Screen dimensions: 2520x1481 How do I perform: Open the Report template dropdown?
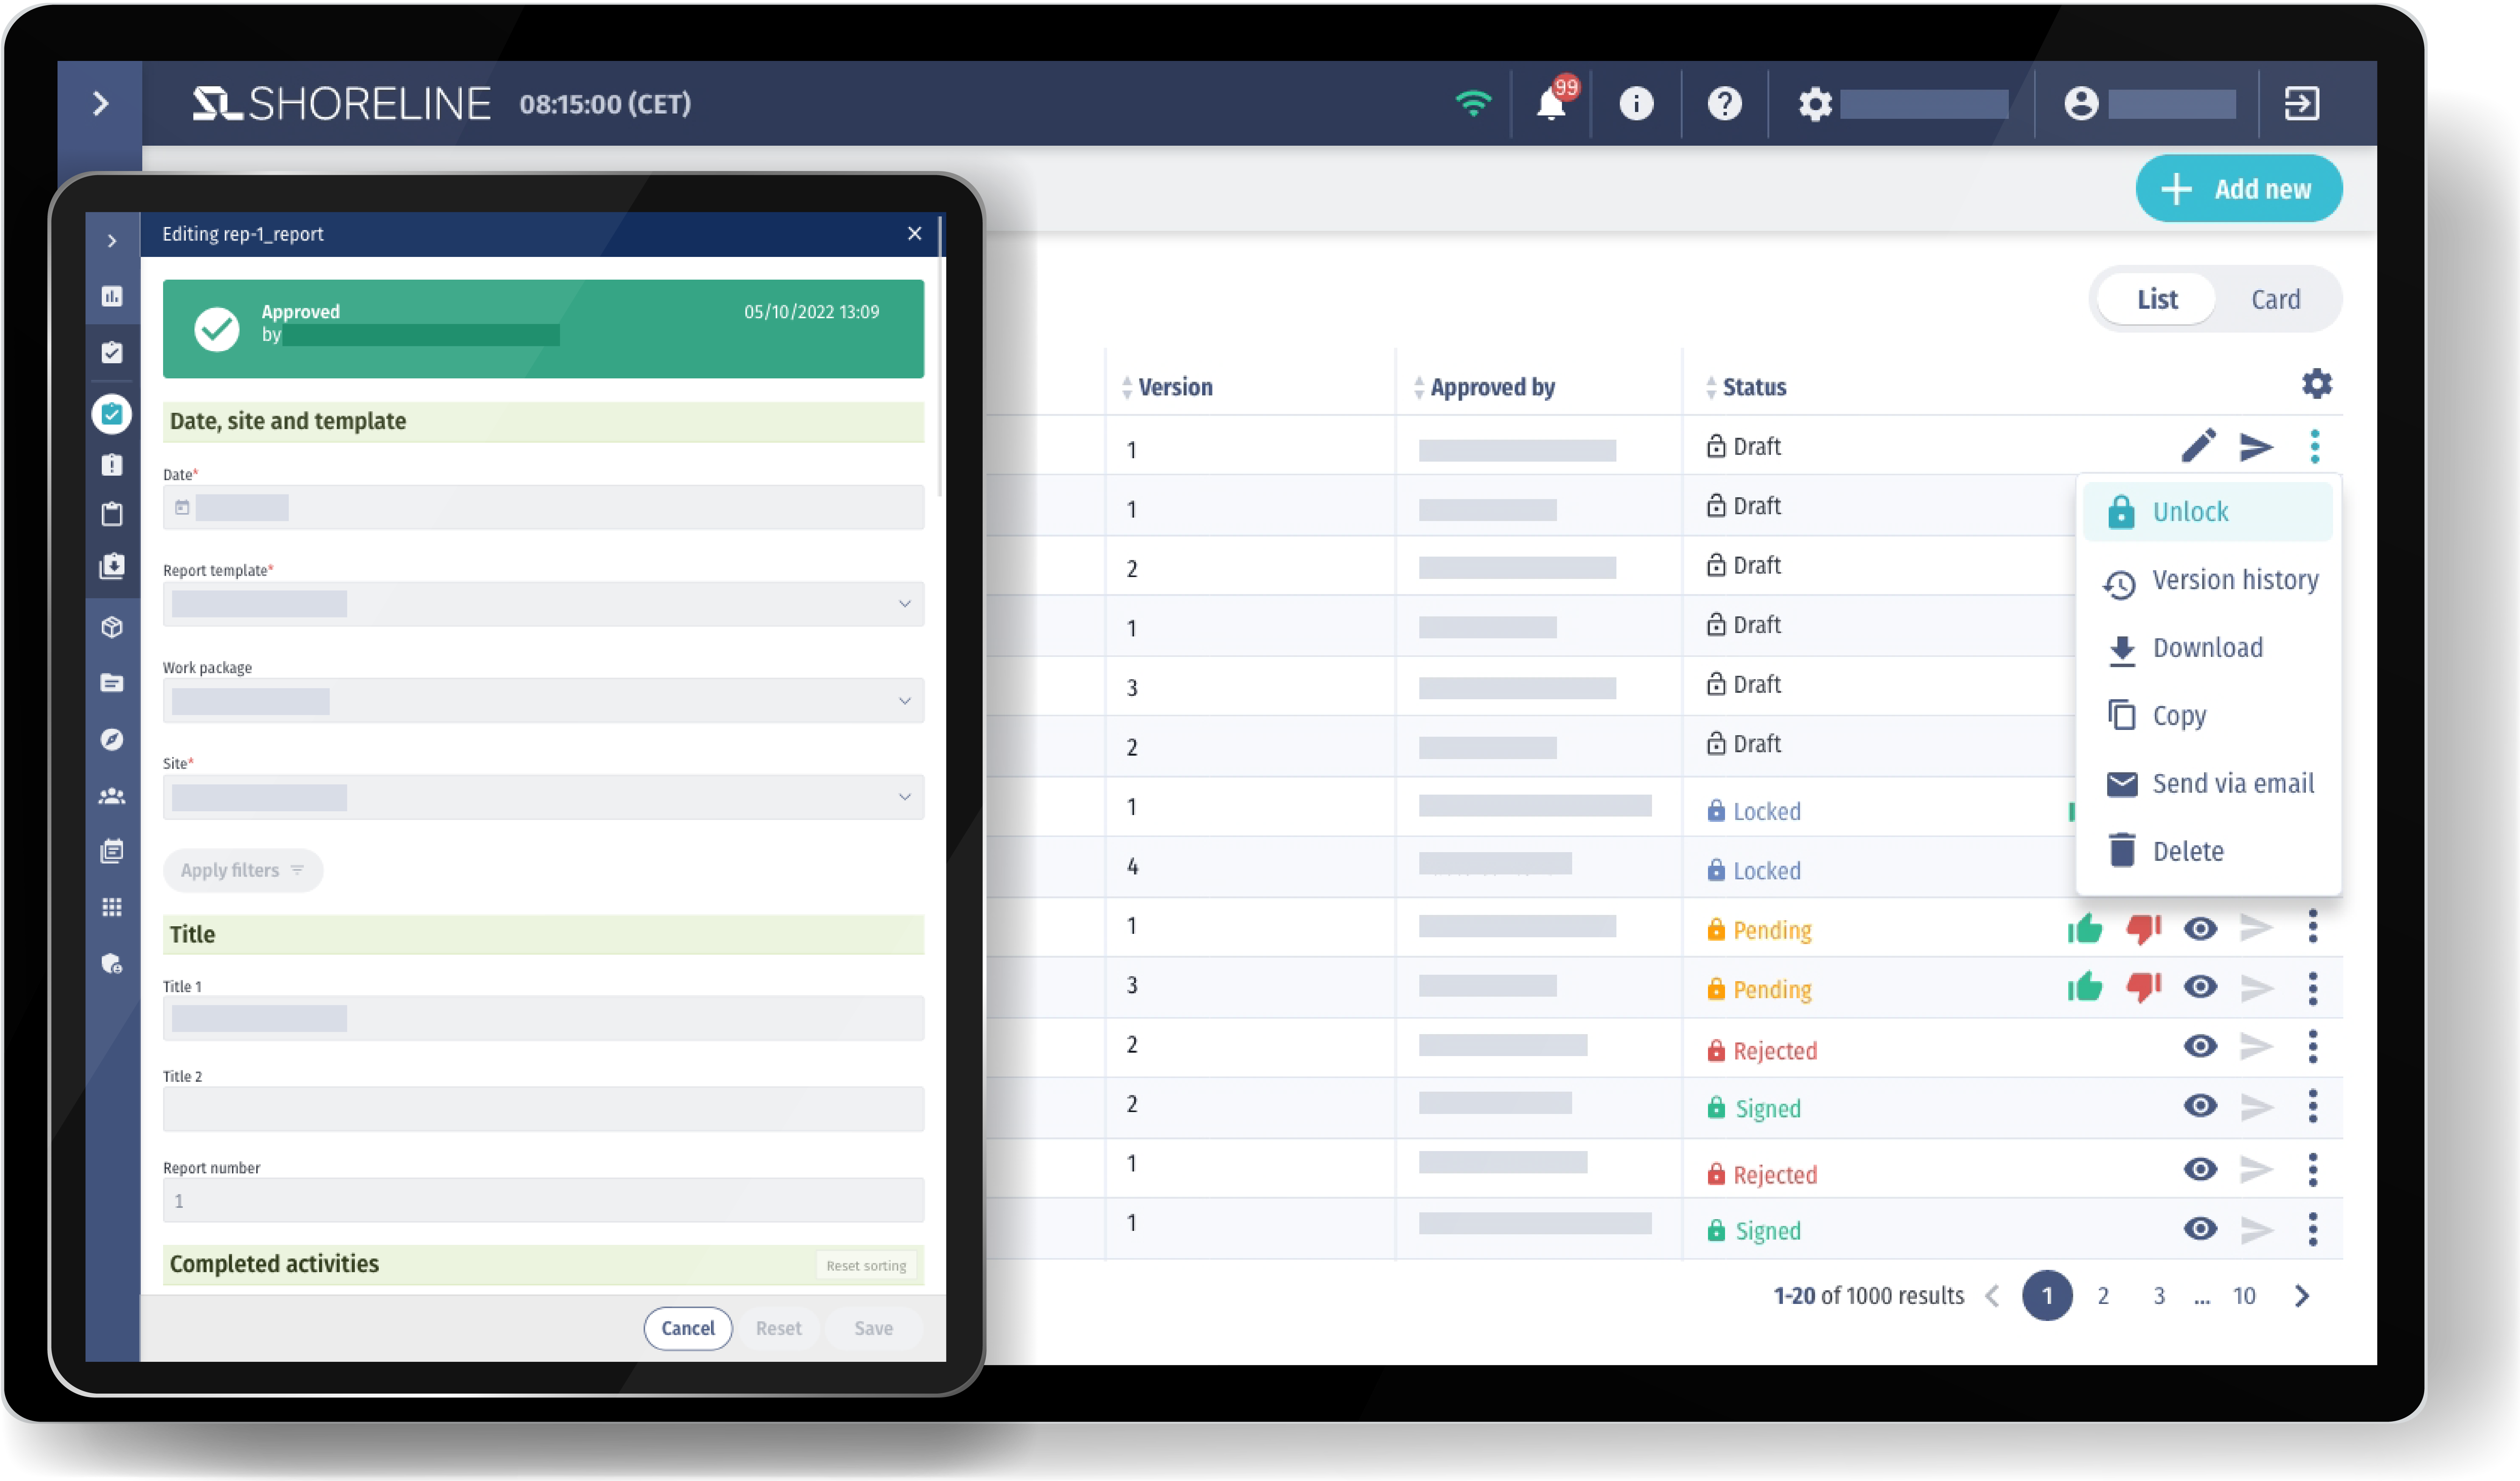pyautogui.click(x=543, y=604)
